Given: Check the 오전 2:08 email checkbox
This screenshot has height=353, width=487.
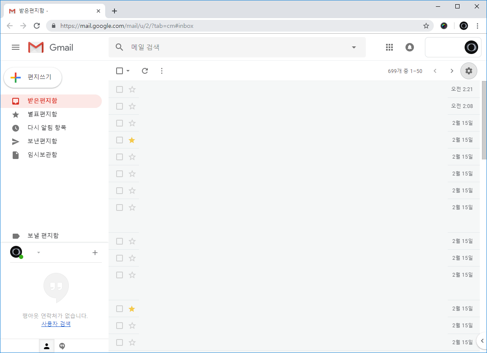Looking at the screenshot, I should (x=120, y=106).
